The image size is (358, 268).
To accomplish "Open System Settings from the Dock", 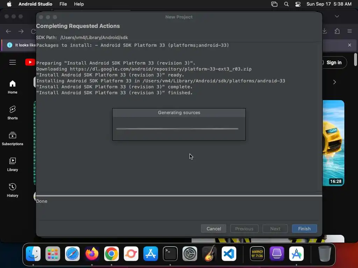I will pos(190,254).
